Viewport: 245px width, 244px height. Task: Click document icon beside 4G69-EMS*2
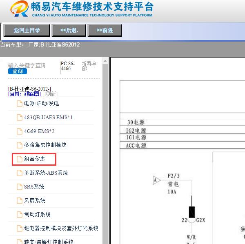(20, 131)
